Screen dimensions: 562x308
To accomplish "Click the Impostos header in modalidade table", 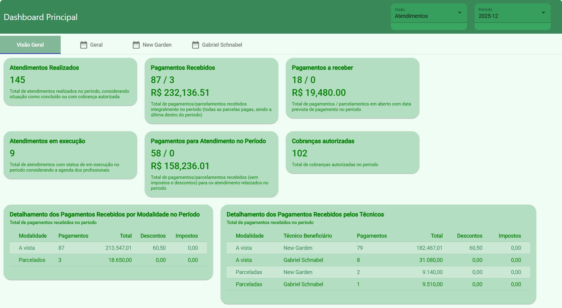I will click(186, 236).
